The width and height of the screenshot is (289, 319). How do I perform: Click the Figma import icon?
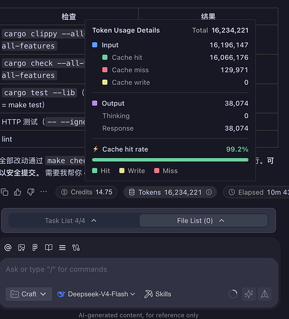35,248
